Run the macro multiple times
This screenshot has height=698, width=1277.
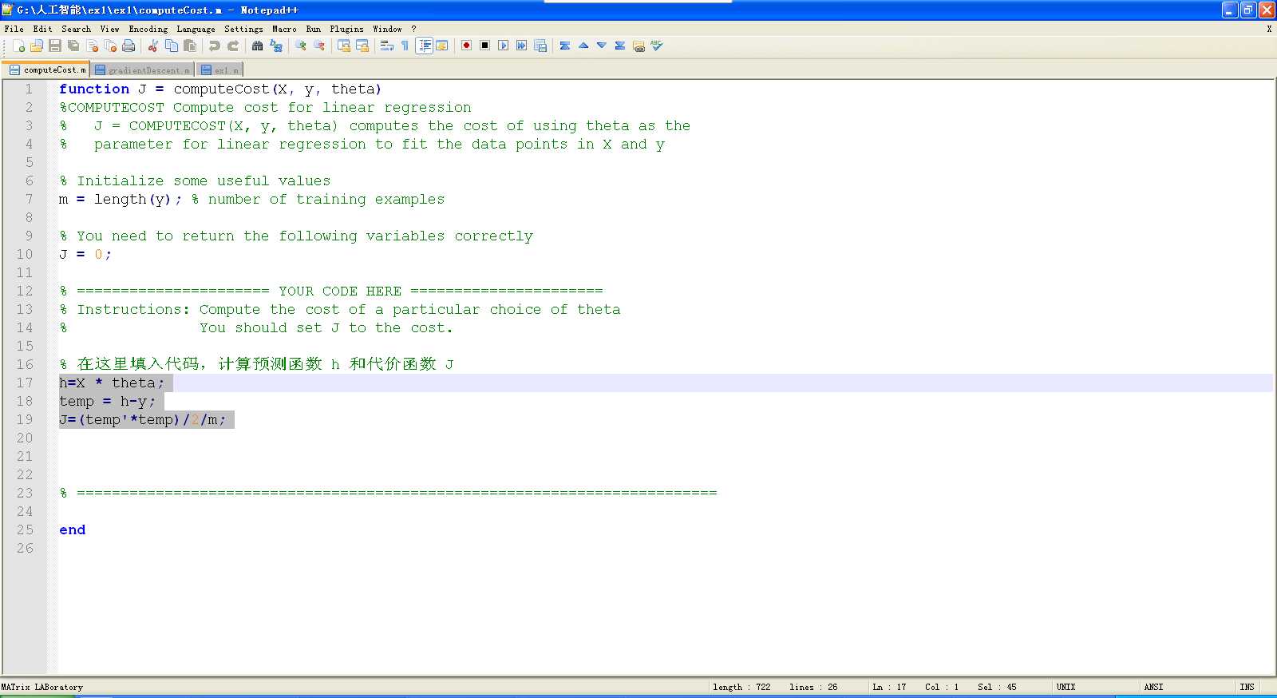[521, 46]
